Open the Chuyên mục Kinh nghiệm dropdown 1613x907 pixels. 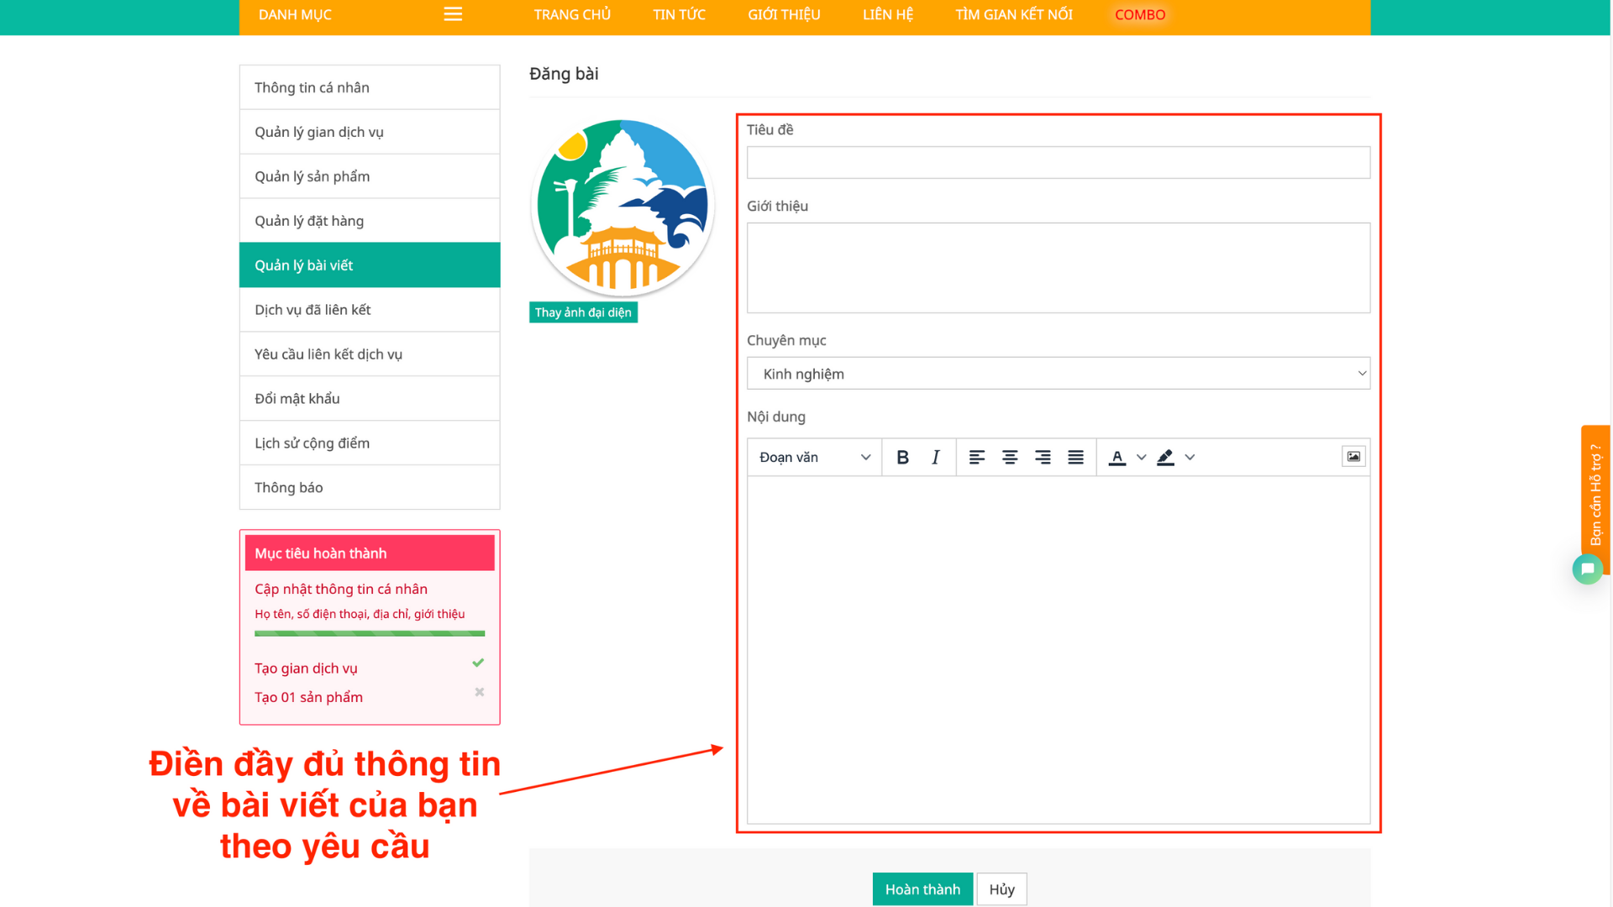(x=1058, y=374)
